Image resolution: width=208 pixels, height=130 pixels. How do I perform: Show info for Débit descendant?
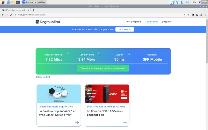[x=68, y=54]
